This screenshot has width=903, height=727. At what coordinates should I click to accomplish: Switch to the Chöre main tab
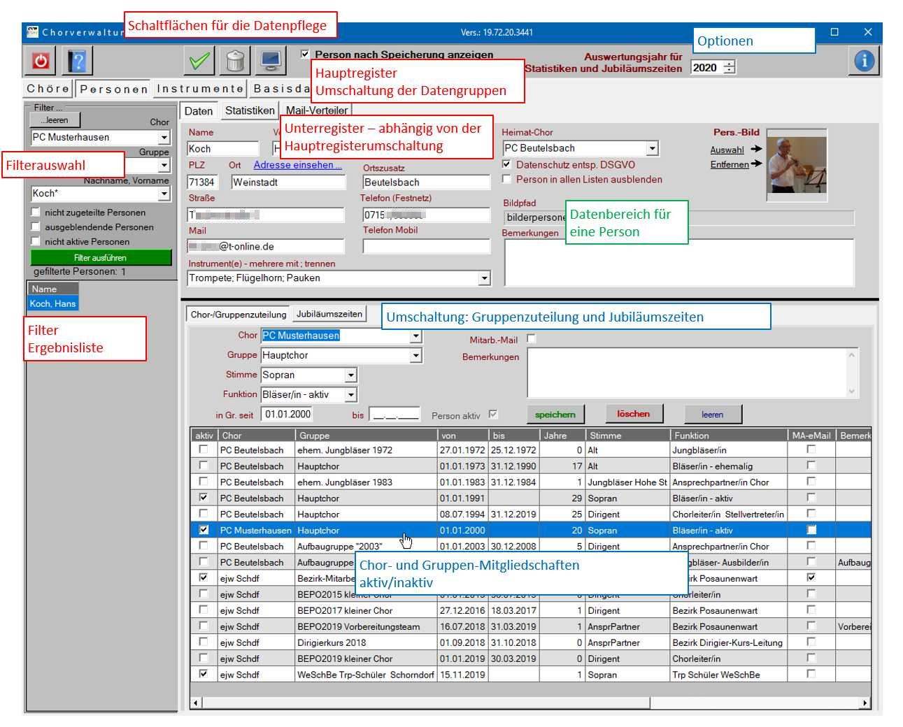point(48,88)
